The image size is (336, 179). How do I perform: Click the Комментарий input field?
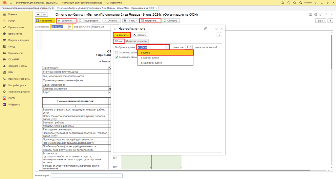coord(87,176)
